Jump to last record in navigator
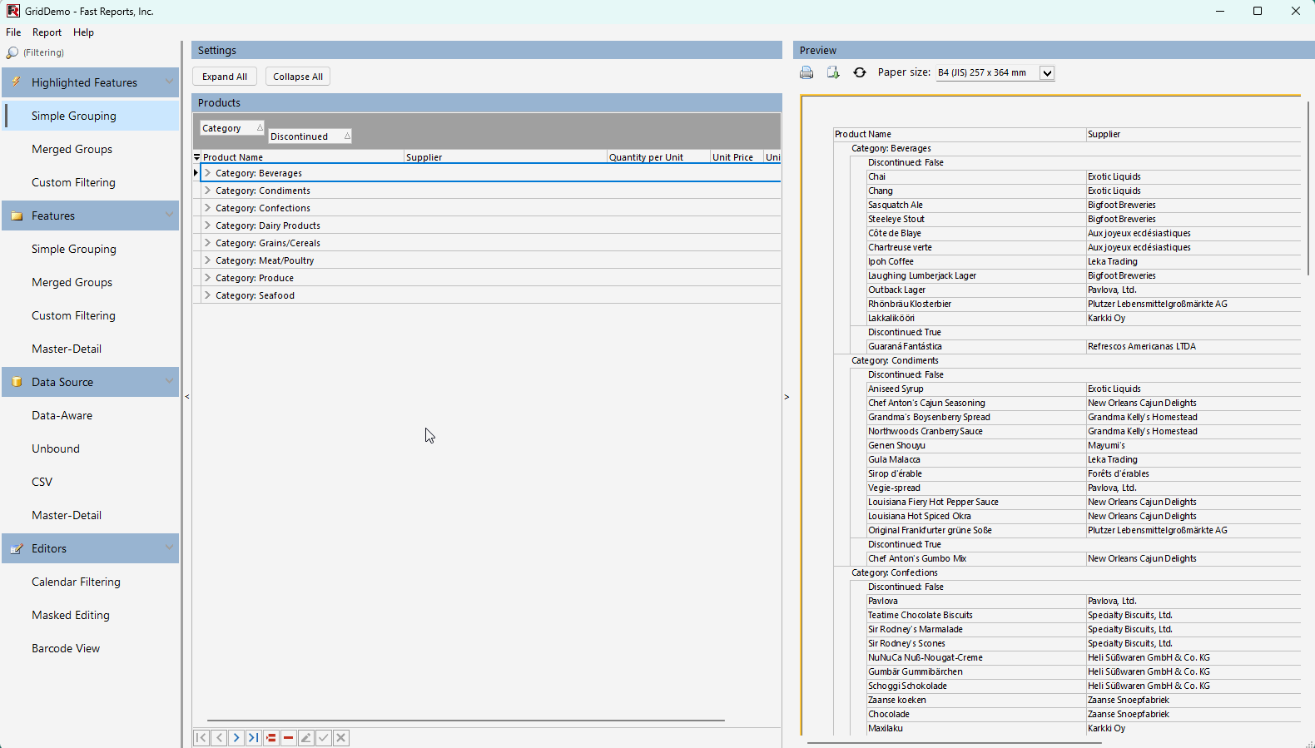This screenshot has width=1315, height=748. click(254, 738)
